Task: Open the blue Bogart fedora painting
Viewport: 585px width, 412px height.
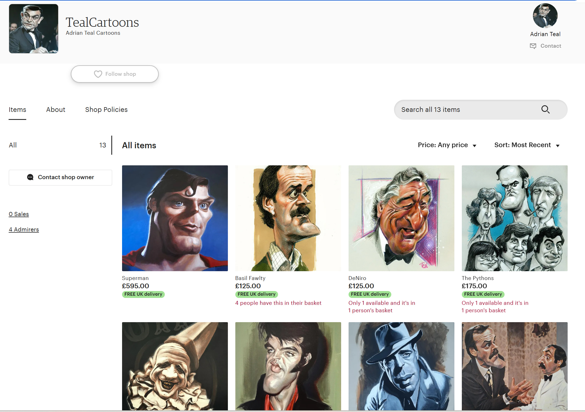Action: point(401,366)
